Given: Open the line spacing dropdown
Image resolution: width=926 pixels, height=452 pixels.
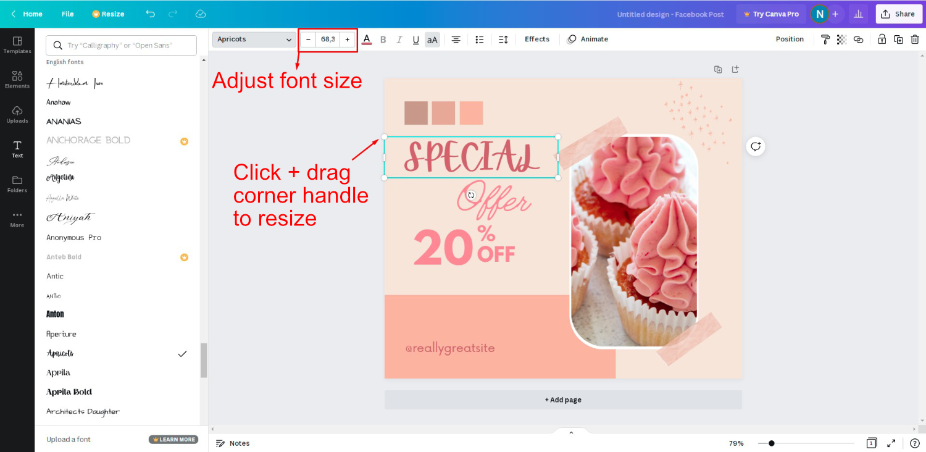Looking at the screenshot, I should point(503,39).
